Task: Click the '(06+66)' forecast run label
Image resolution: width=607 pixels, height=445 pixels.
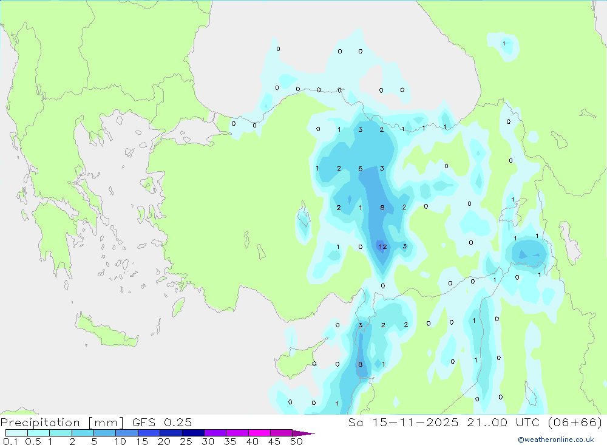Action: point(575,423)
